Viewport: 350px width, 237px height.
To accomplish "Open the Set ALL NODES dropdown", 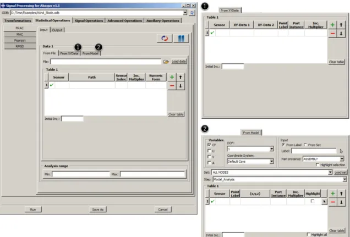I will pos(330,172).
